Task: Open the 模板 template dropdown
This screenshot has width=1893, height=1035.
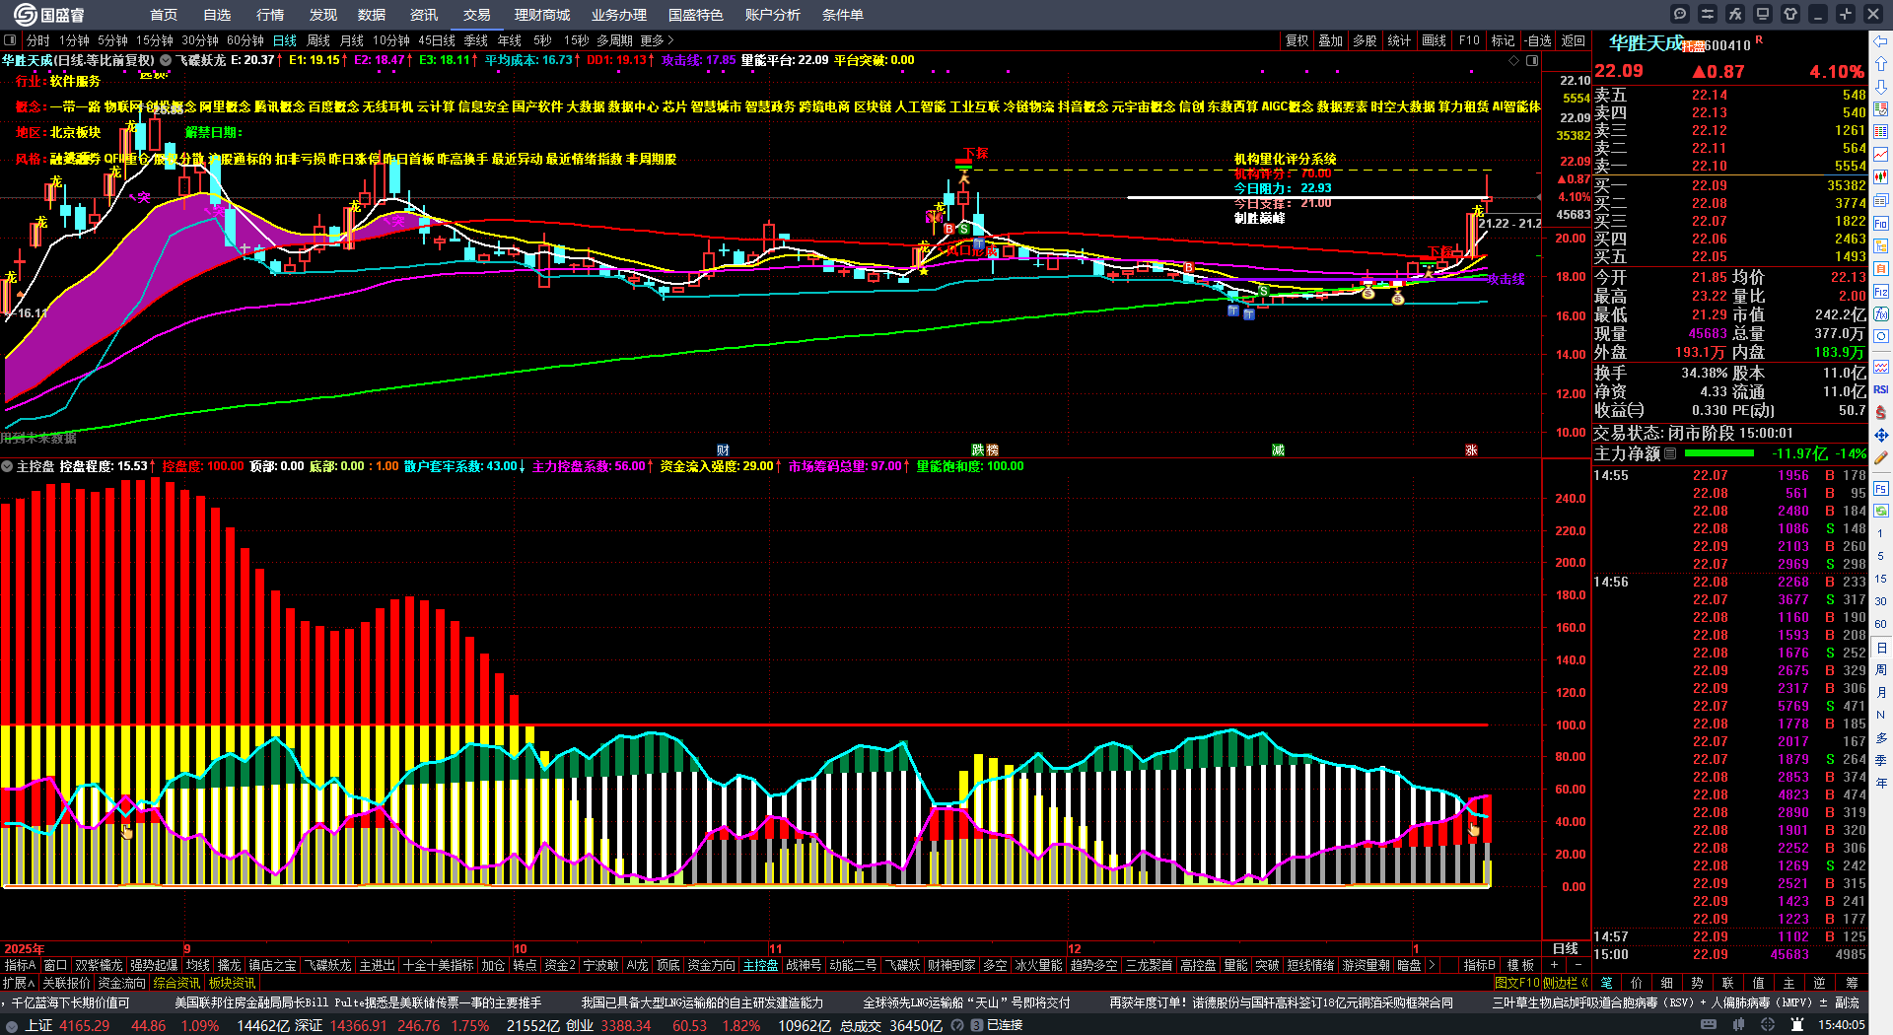Action: coord(1519,966)
